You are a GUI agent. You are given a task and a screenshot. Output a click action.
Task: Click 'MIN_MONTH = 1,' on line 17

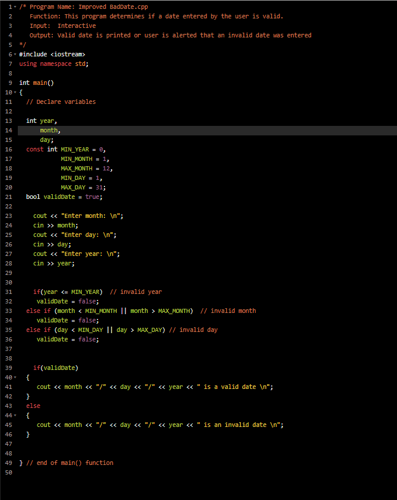click(85, 159)
